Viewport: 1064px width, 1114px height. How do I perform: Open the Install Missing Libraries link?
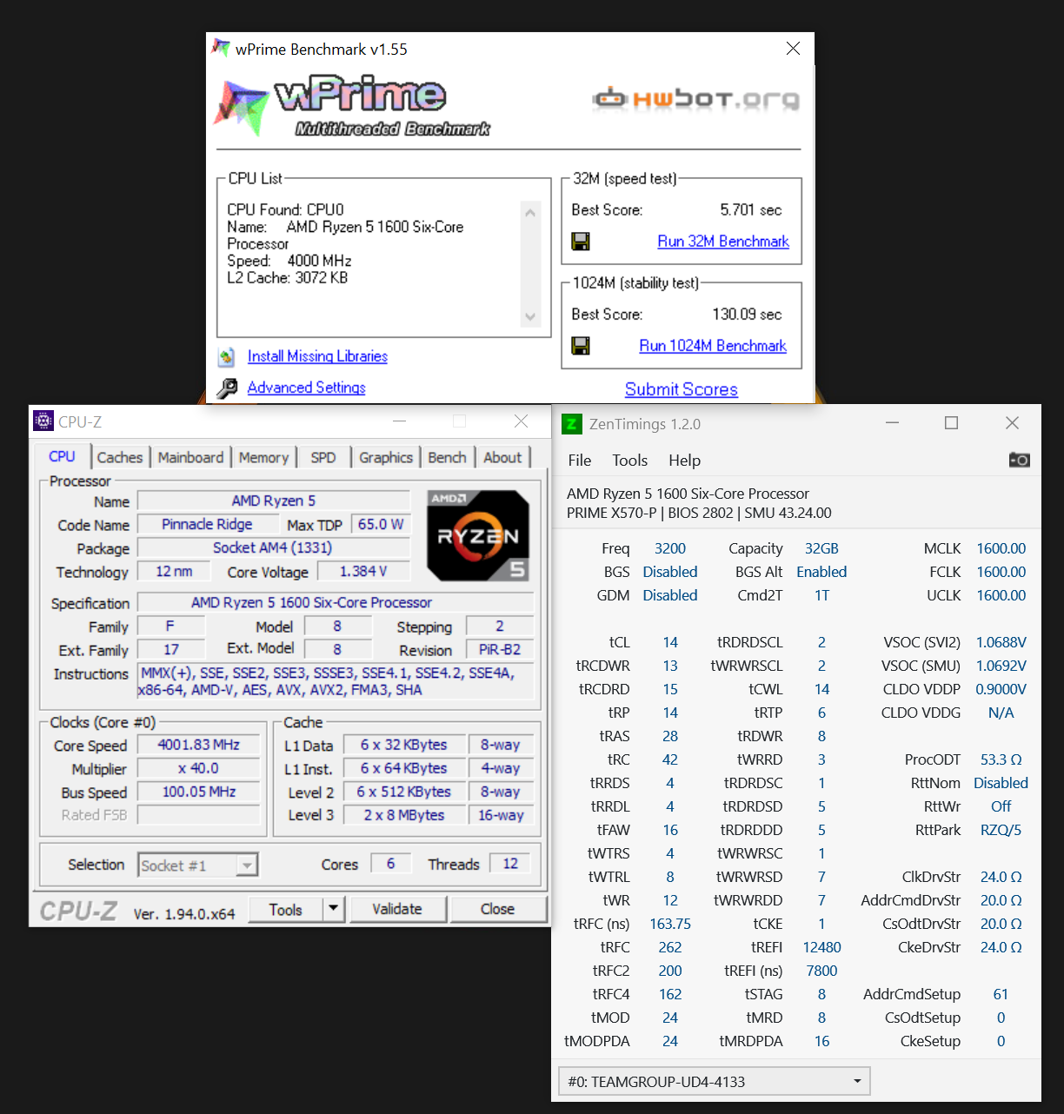pos(317,356)
